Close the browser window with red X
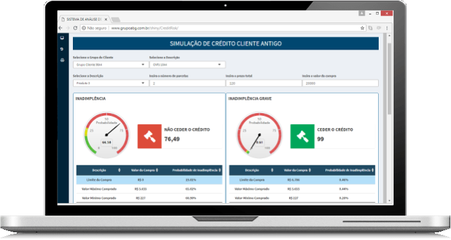Image resolution: width=451 pixels, height=240 pixels. pos(387,13)
